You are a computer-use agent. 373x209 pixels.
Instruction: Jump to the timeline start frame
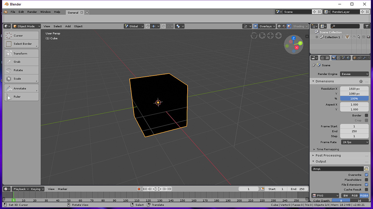145,189
